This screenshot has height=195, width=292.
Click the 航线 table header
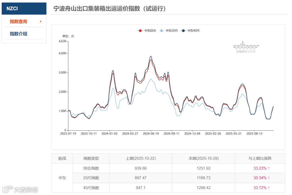[x=62, y=158]
